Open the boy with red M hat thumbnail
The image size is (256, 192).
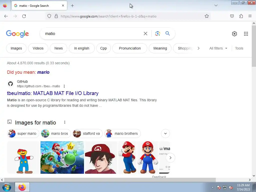point(101,157)
